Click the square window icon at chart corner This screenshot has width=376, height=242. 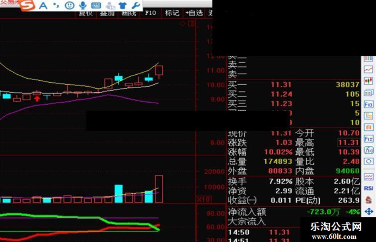point(191,23)
